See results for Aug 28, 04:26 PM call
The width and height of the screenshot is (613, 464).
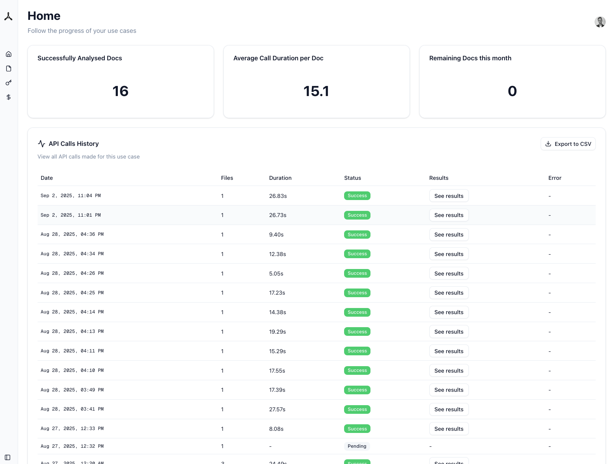449,273
